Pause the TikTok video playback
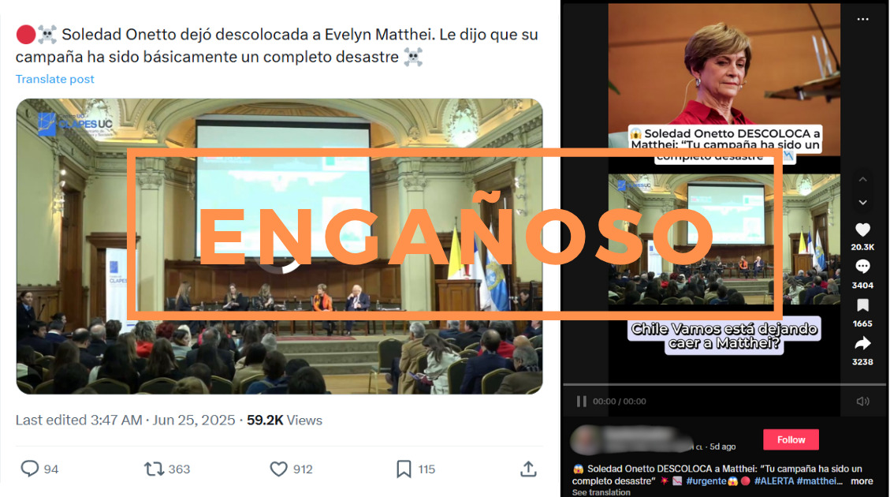 pos(581,402)
